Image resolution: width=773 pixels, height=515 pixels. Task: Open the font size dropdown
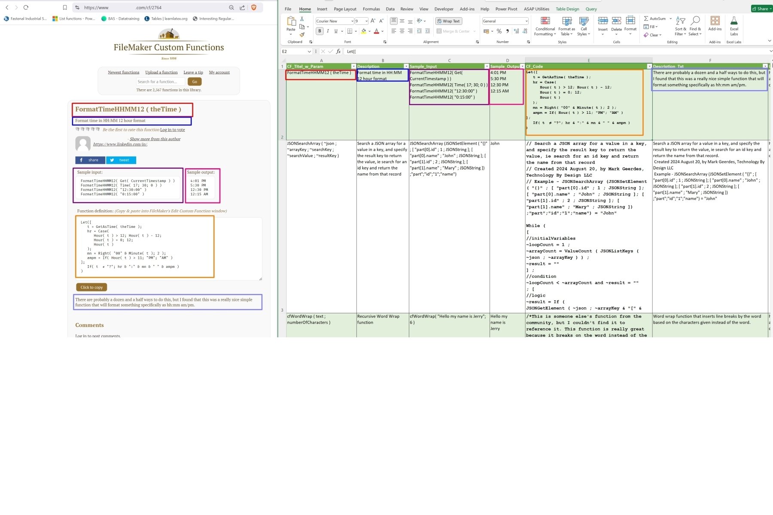coord(366,21)
